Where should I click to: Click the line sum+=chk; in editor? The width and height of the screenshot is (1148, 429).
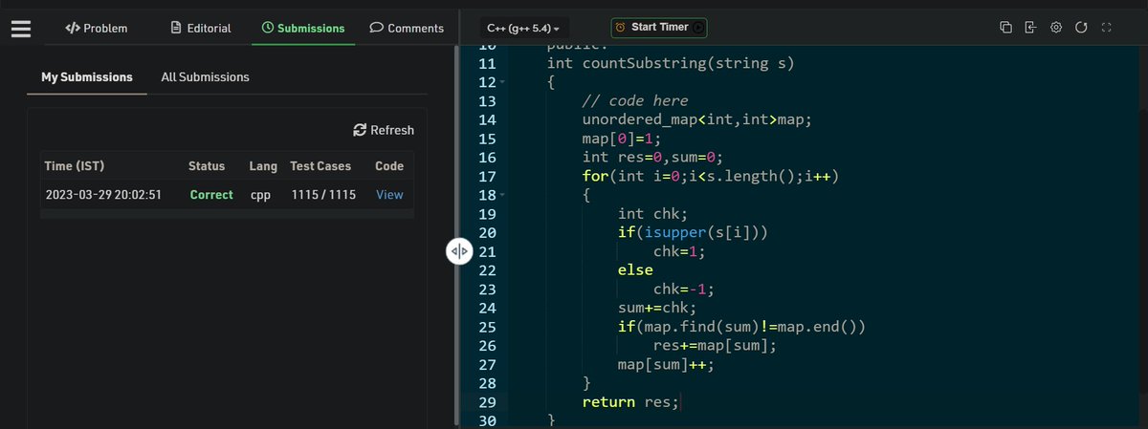[x=658, y=308]
